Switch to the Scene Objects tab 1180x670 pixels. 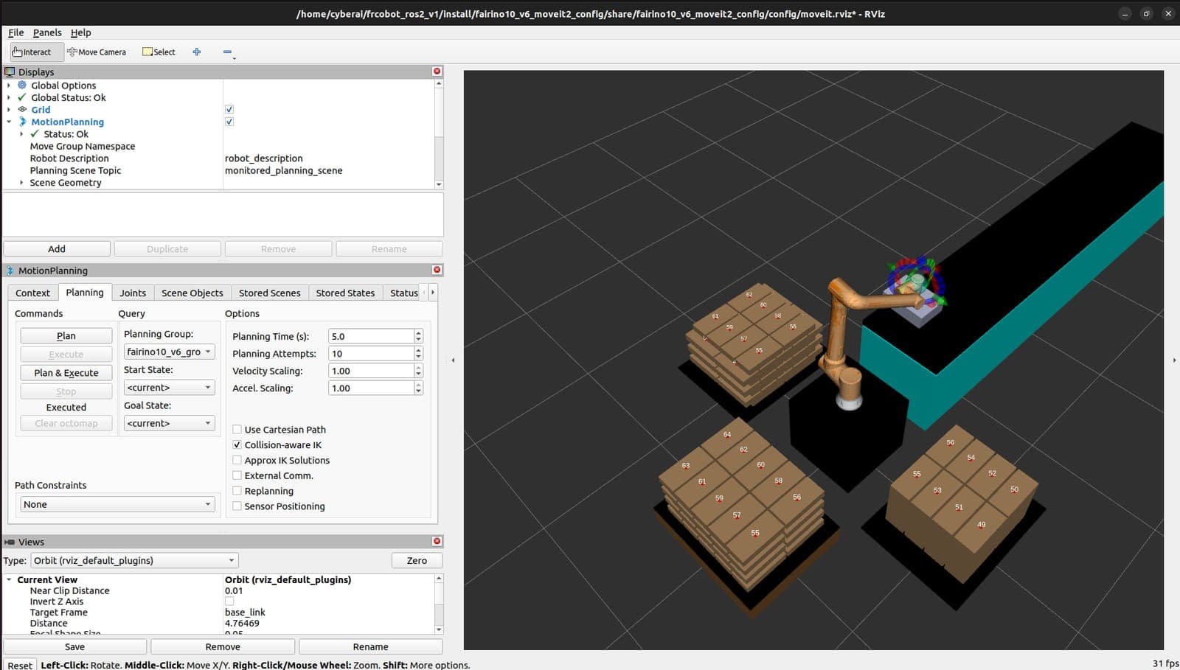click(192, 293)
